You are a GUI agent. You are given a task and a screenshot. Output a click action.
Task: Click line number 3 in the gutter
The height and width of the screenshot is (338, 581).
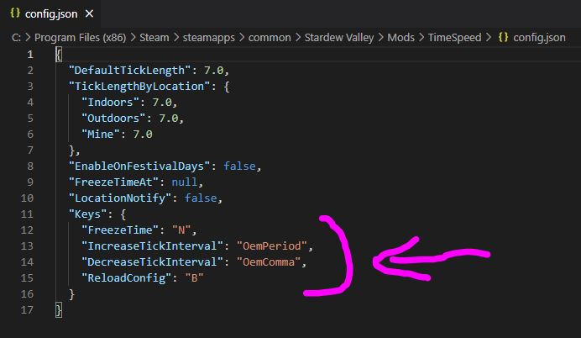point(30,86)
